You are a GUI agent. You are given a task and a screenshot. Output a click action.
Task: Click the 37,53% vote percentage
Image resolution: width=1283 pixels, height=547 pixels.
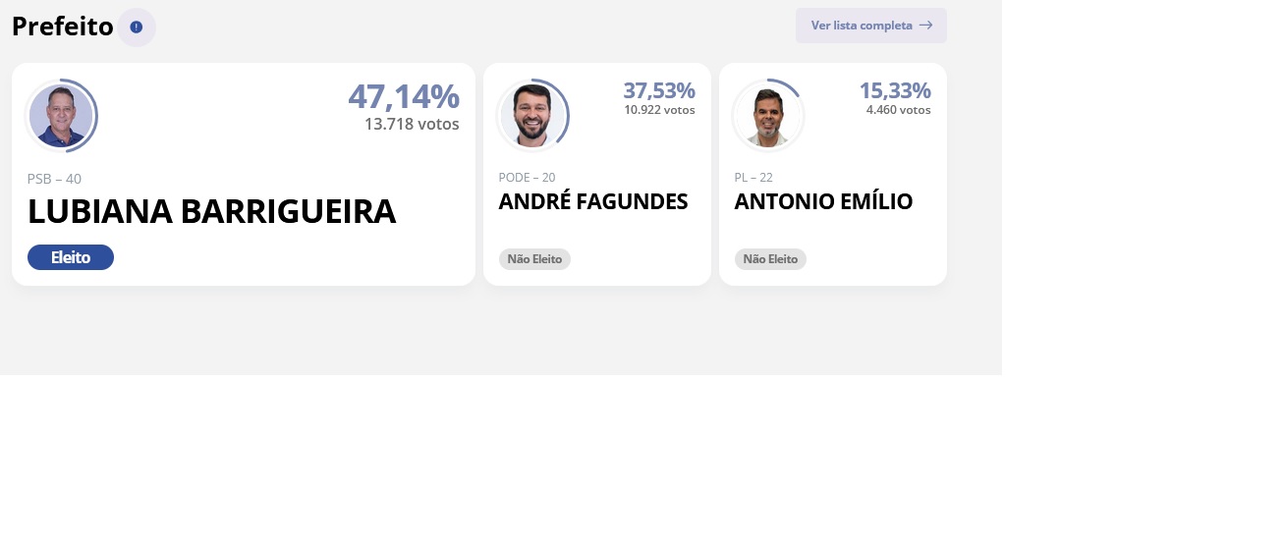(x=659, y=90)
